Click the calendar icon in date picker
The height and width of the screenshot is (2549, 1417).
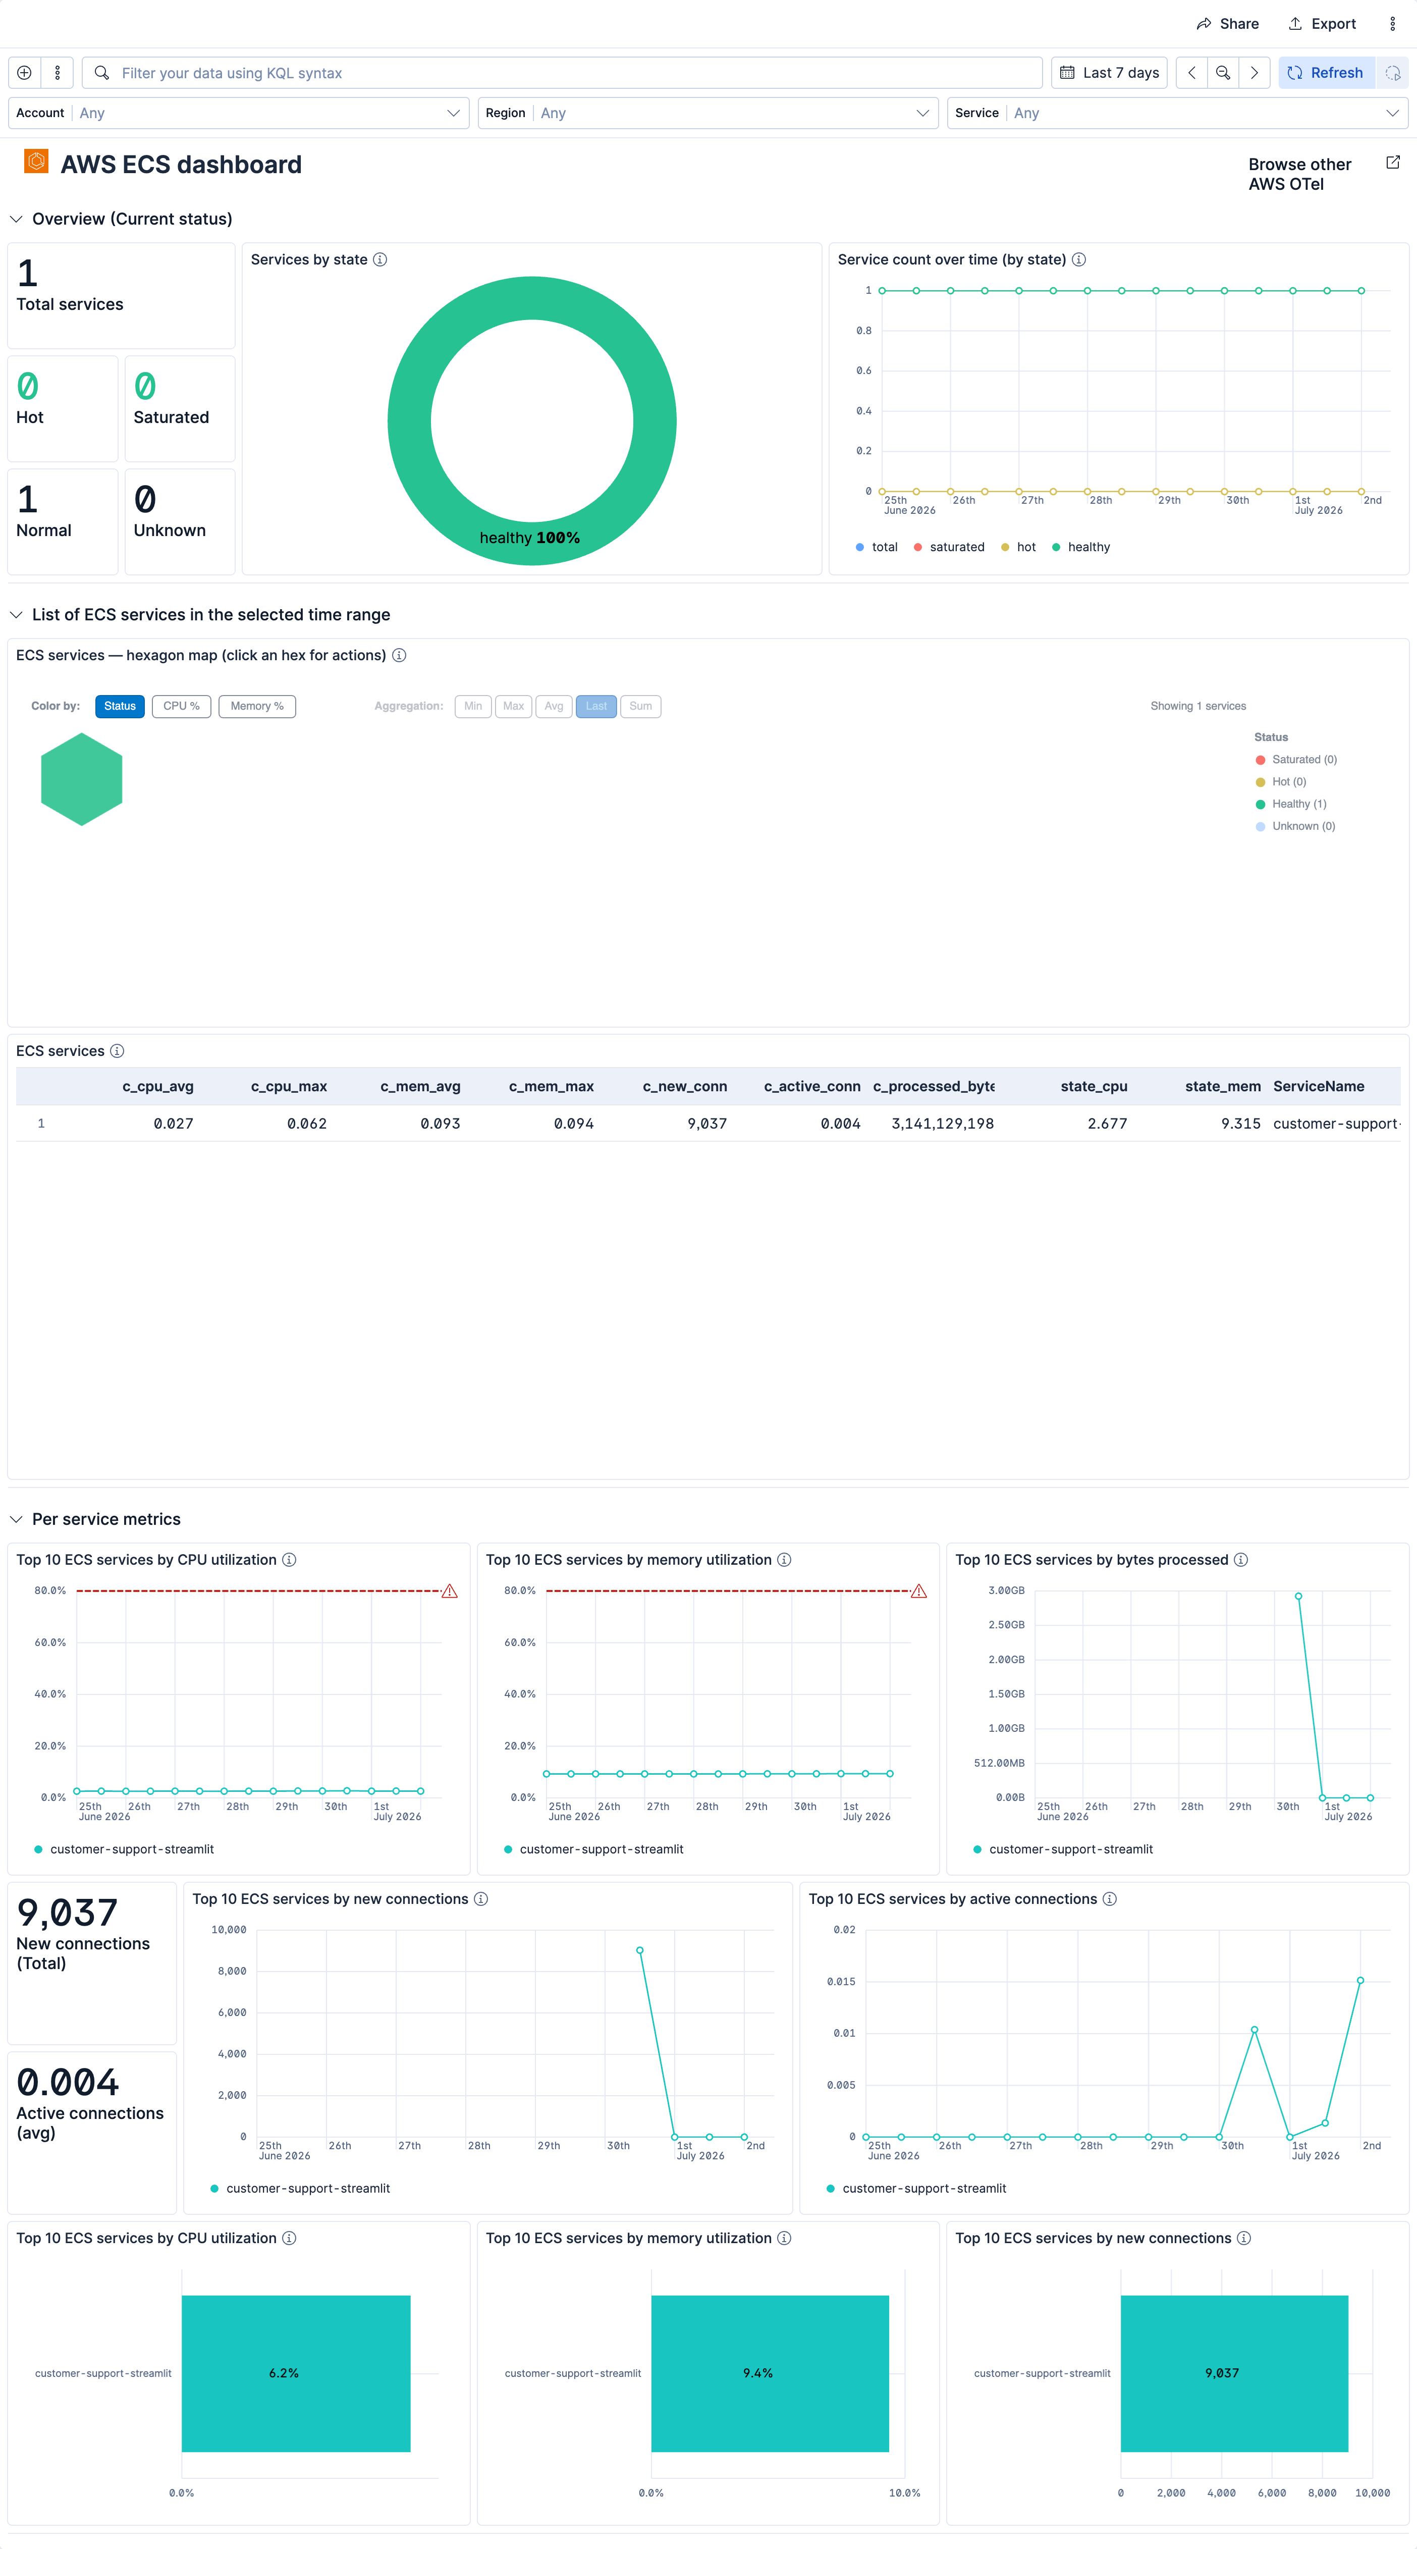tap(1067, 72)
